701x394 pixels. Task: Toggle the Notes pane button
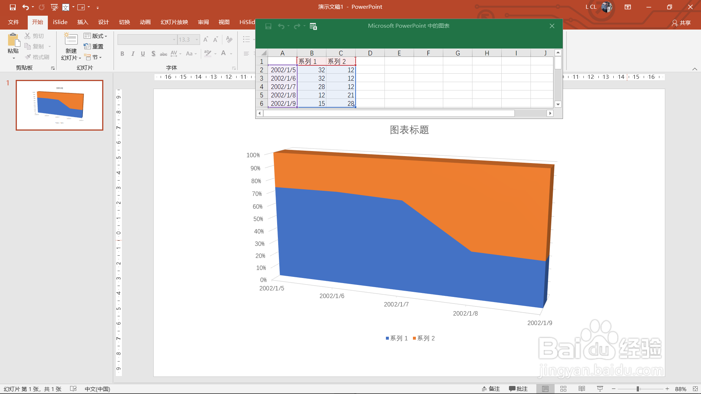[491, 389]
